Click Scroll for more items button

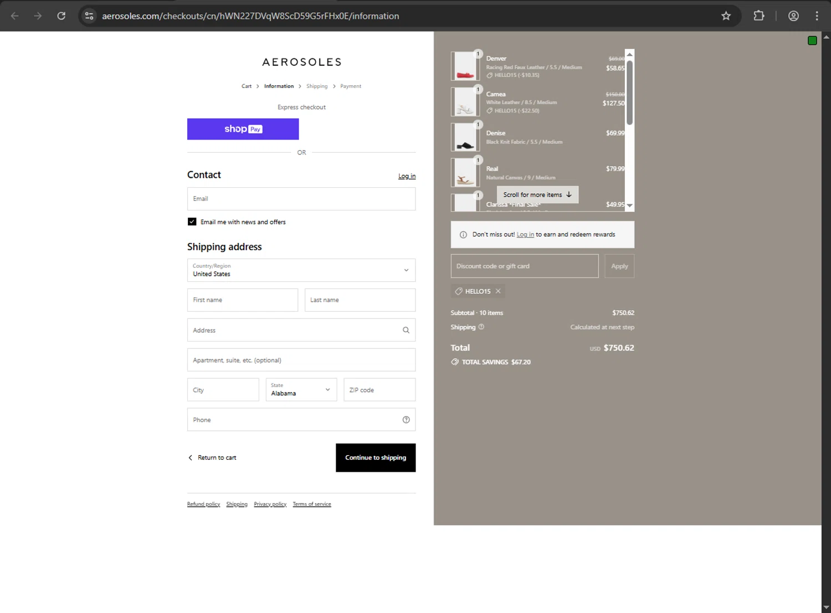(537, 195)
